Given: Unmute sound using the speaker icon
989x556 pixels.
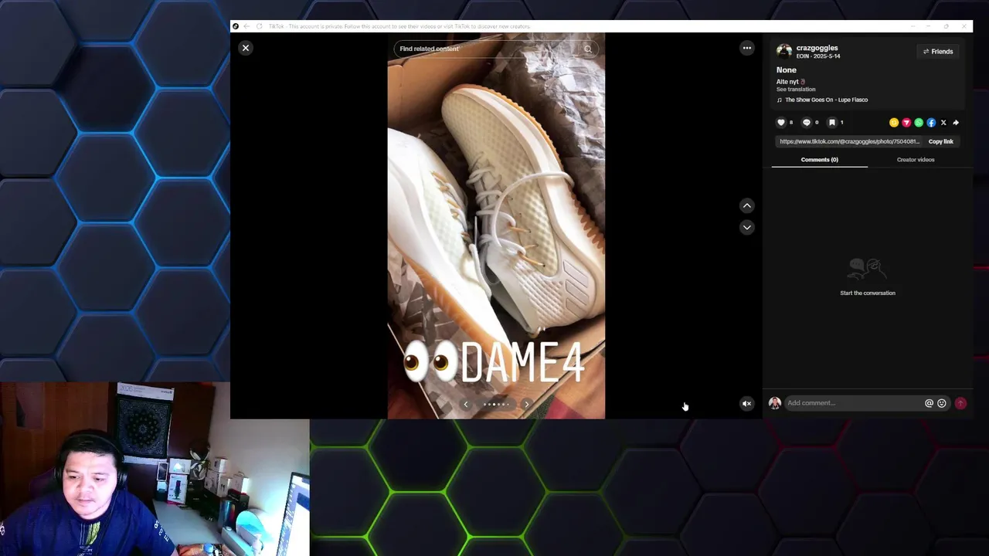Looking at the screenshot, I should [747, 403].
